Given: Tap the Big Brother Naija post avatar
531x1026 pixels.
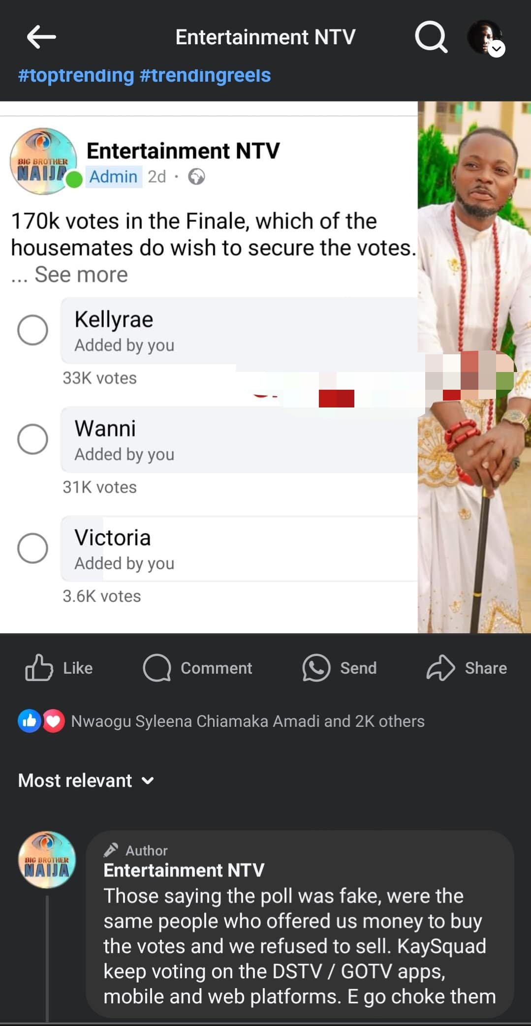Looking at the screenshot, I should coord(43,161).
